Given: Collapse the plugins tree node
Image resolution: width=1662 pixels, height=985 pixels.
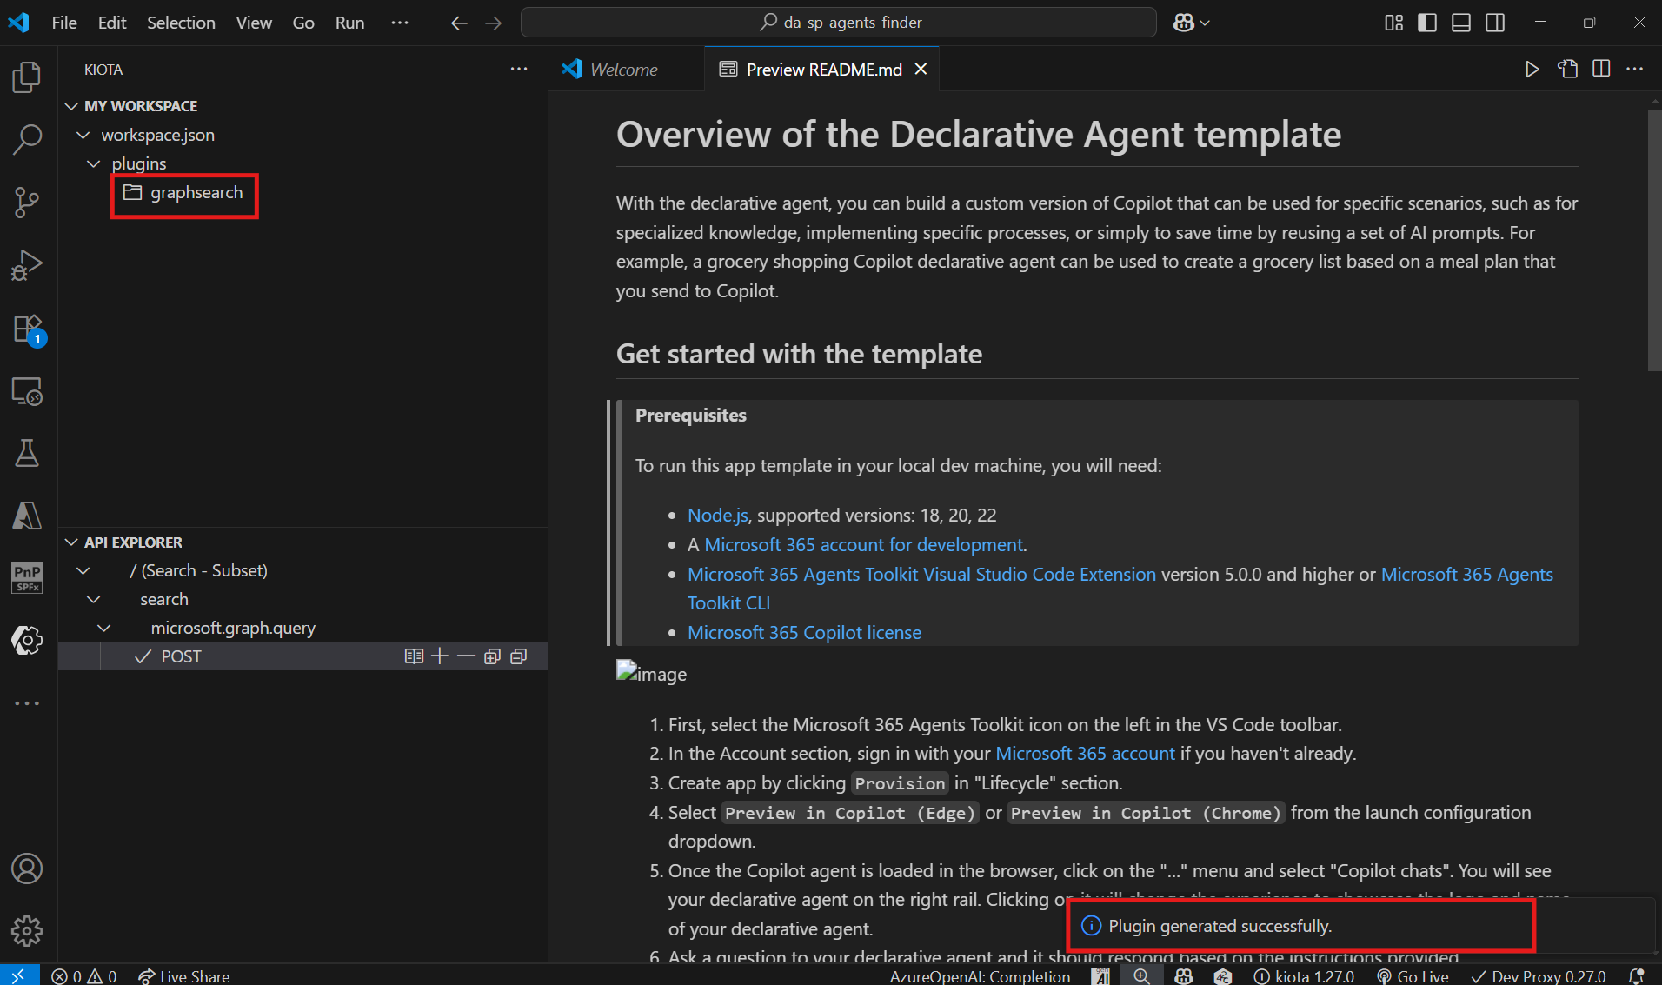Looking at the screenshot, I should (94, 163).
